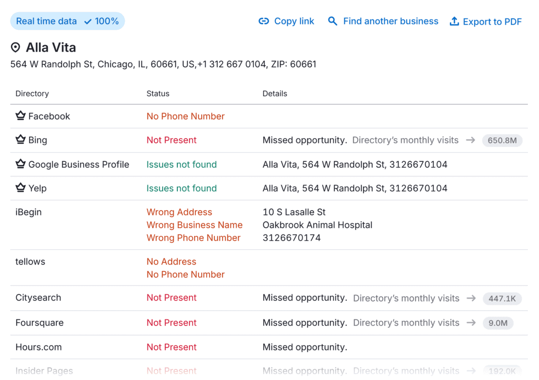539x380 pixels.
Task: Click the location pin icon beside Alla Vita
Action: [x=16, y=48]
